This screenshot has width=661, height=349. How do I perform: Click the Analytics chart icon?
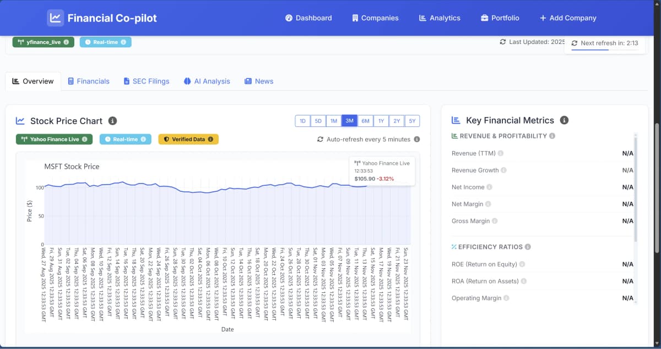(x=421, y=18)
